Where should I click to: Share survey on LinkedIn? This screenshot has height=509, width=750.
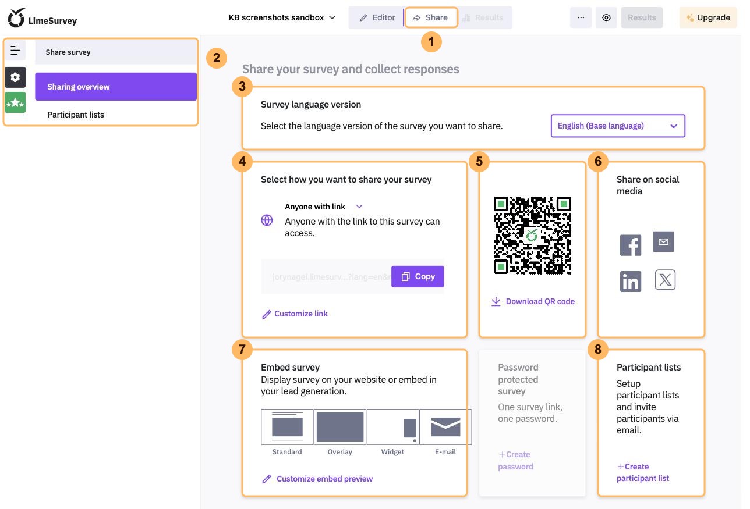click(x=631, y=282)
